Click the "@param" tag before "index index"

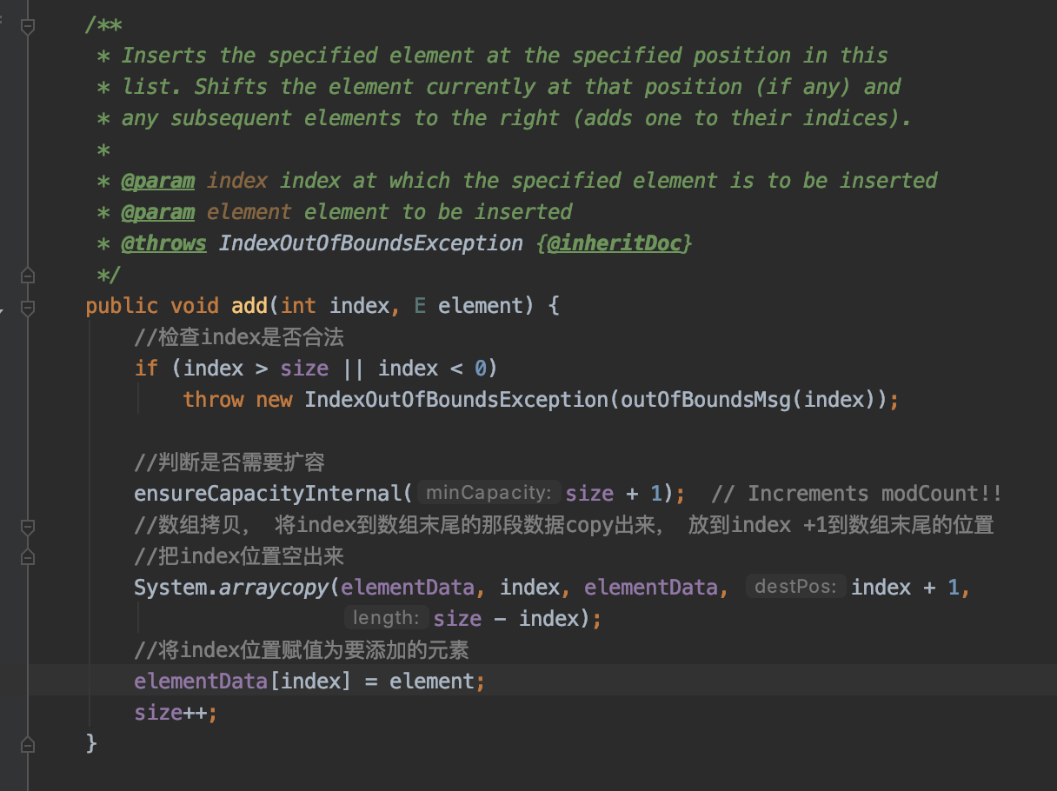(157, 181)
